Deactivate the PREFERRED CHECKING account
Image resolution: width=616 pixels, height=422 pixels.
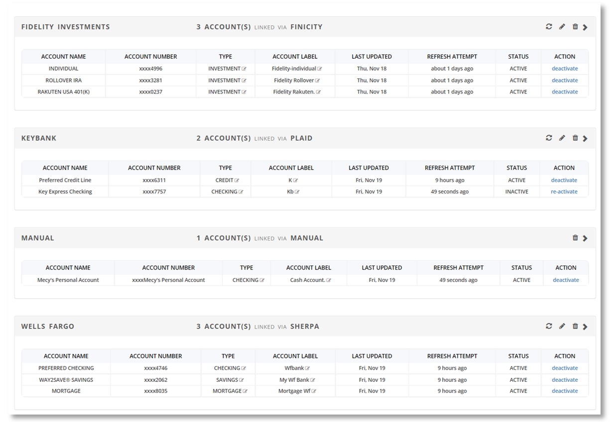[565, 368]
